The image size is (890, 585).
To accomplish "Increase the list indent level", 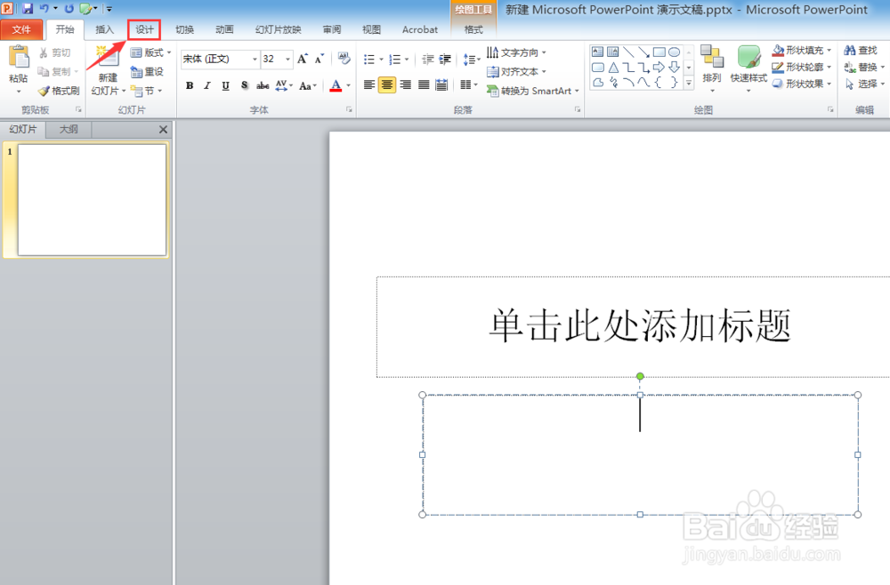I will (x=446, y=60).
